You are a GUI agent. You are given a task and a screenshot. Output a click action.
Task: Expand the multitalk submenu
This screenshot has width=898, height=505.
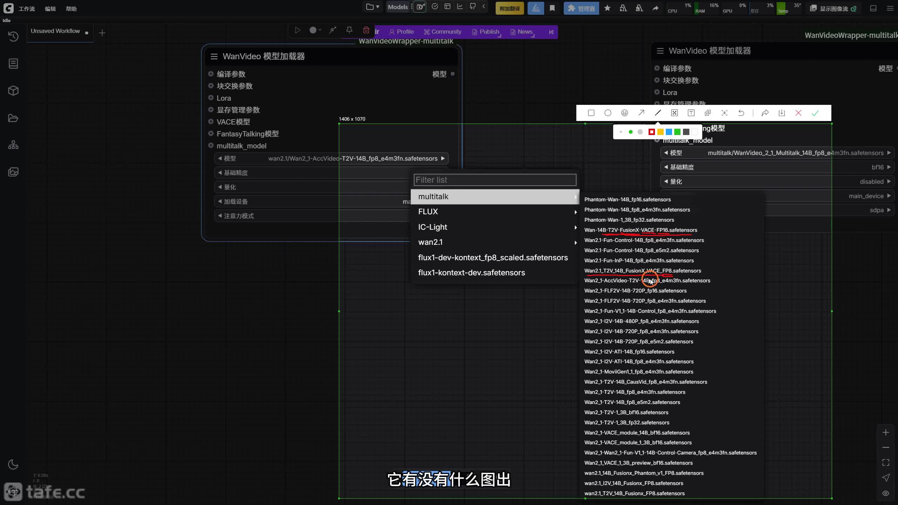click(495, 197)
